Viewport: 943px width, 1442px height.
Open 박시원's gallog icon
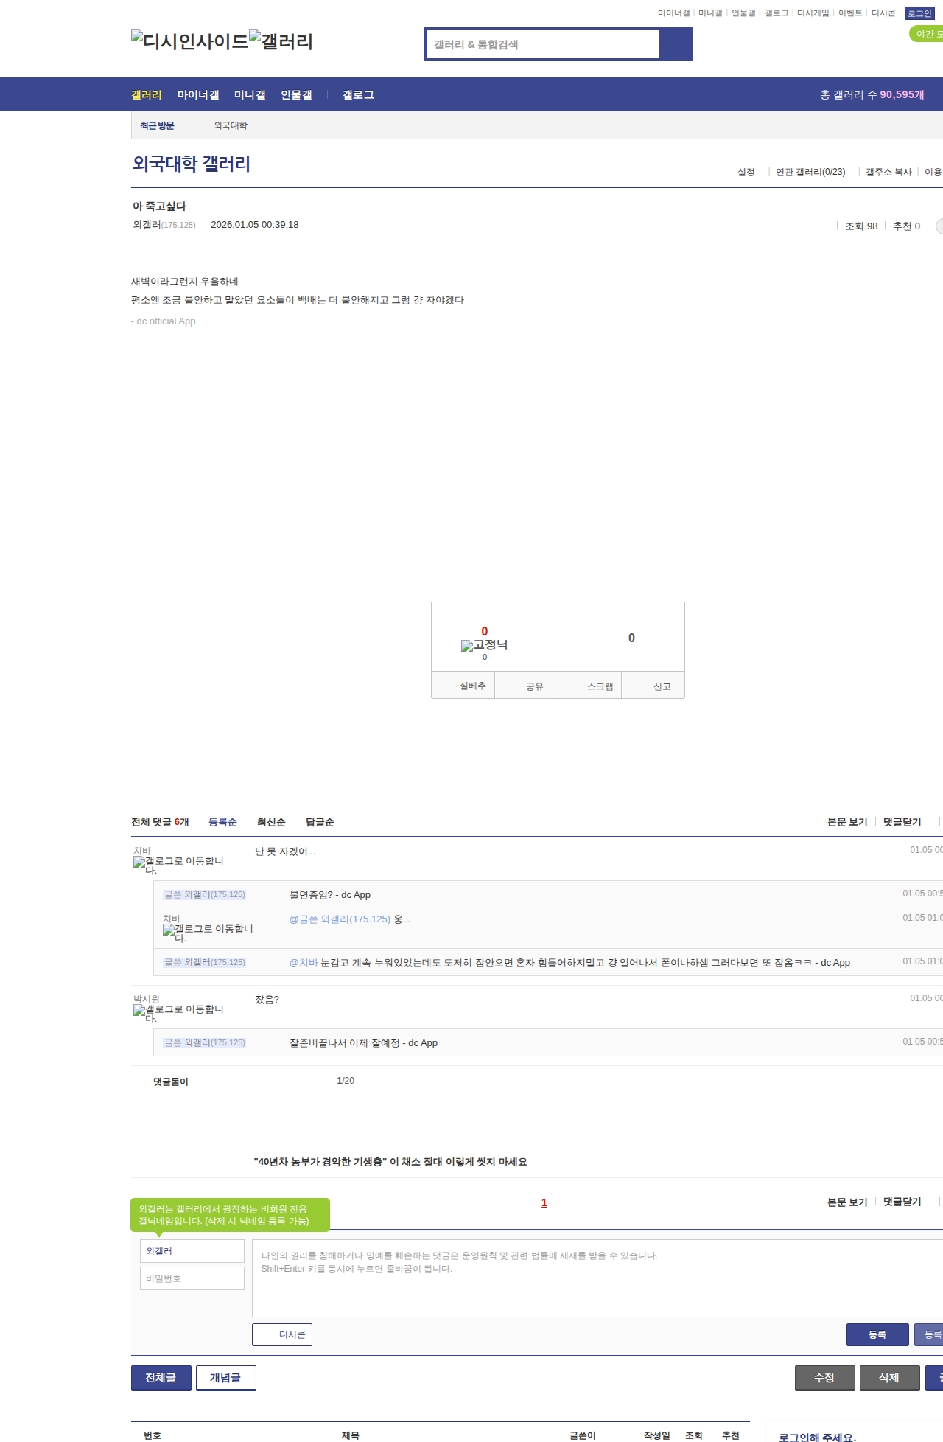pyautogui.click(x=178, y=1014)
